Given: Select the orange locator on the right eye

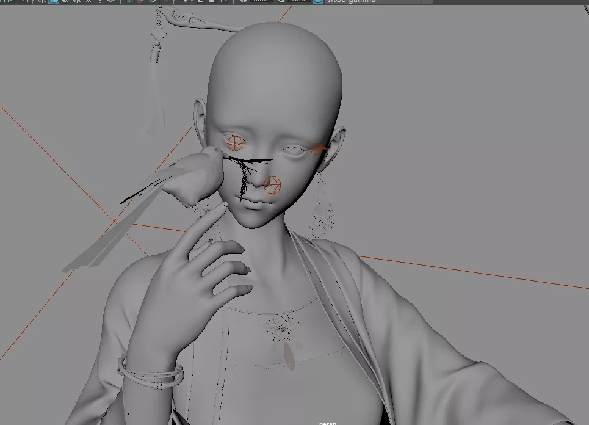Looking at the screenshot, I should 235,143.
